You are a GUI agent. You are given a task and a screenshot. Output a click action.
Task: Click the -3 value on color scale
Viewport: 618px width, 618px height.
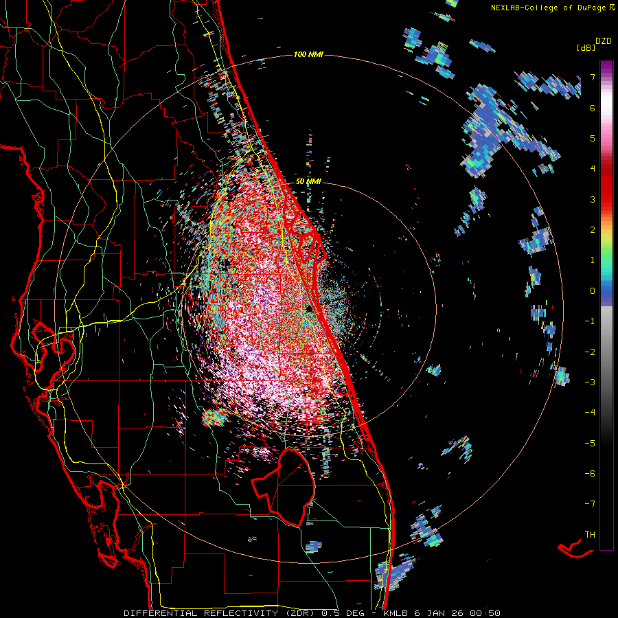tap(590, 382)
